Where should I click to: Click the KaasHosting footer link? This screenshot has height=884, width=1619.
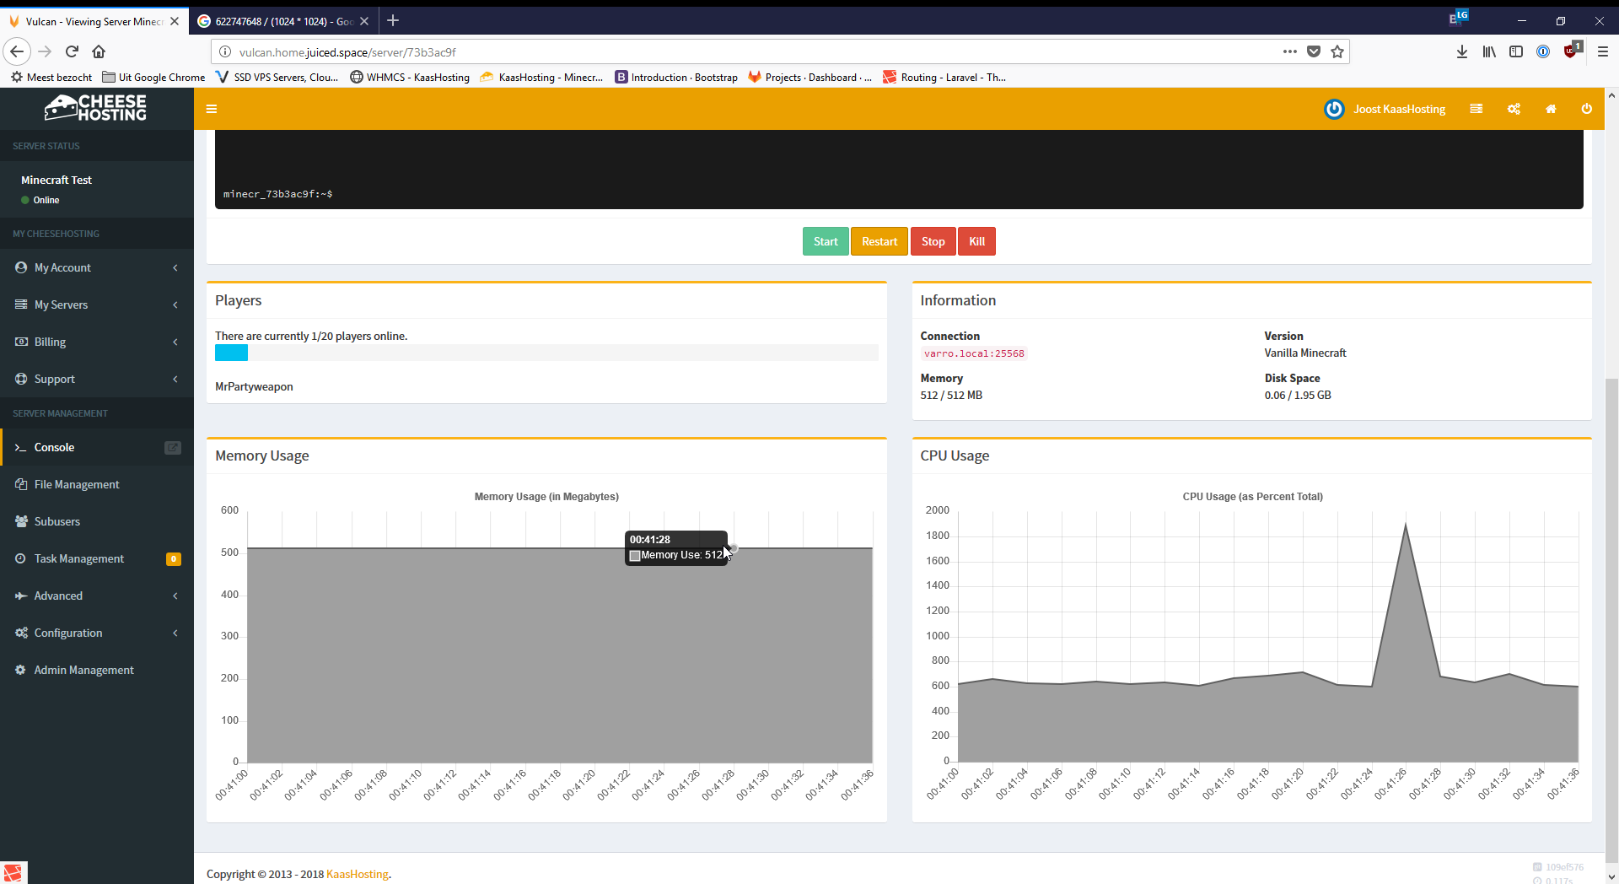click(x=357, y=874)
